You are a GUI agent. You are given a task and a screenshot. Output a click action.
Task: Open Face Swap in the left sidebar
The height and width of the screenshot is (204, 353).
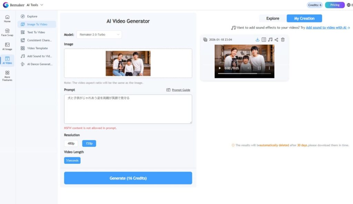point(7,32)
